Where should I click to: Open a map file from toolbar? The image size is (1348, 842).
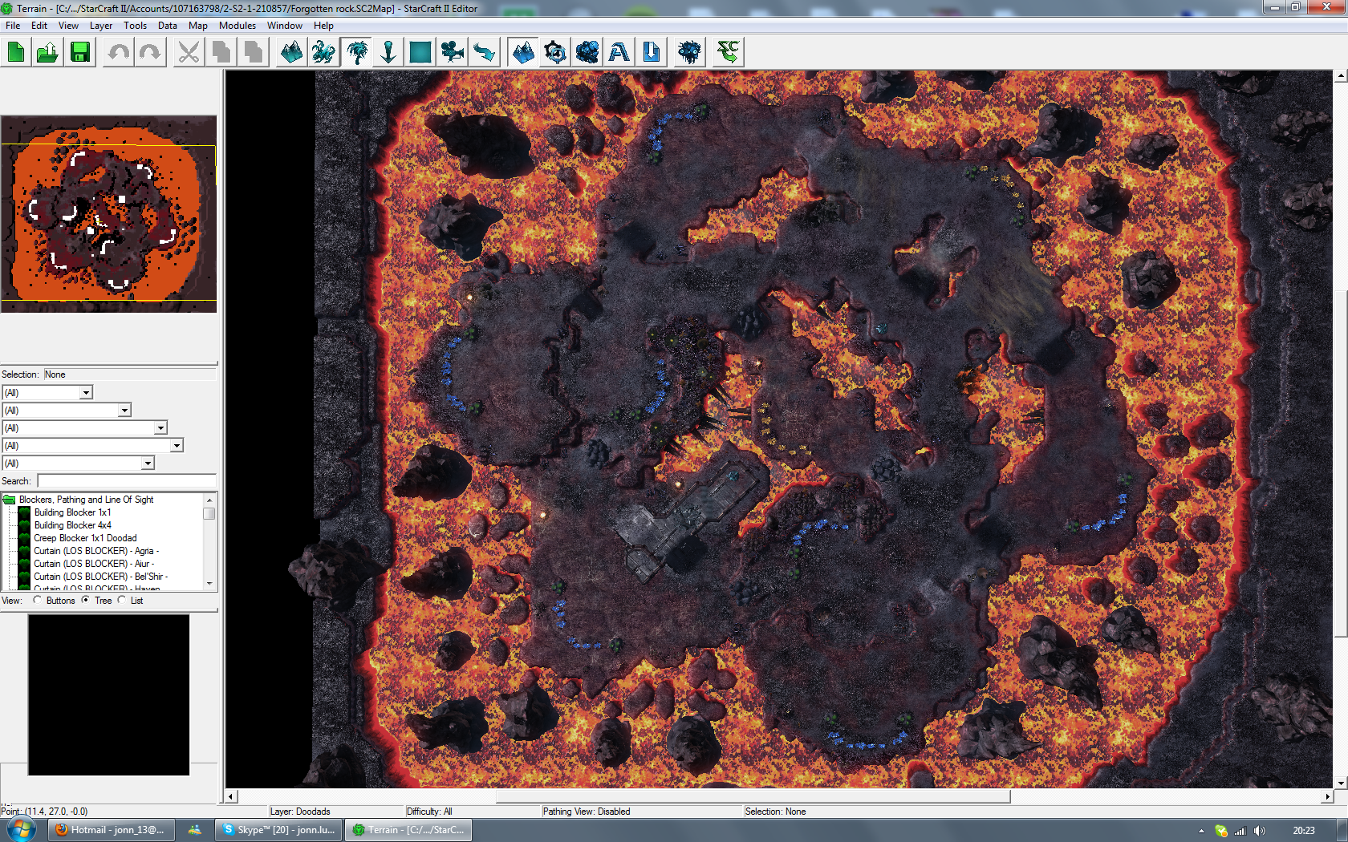point(47,53)
